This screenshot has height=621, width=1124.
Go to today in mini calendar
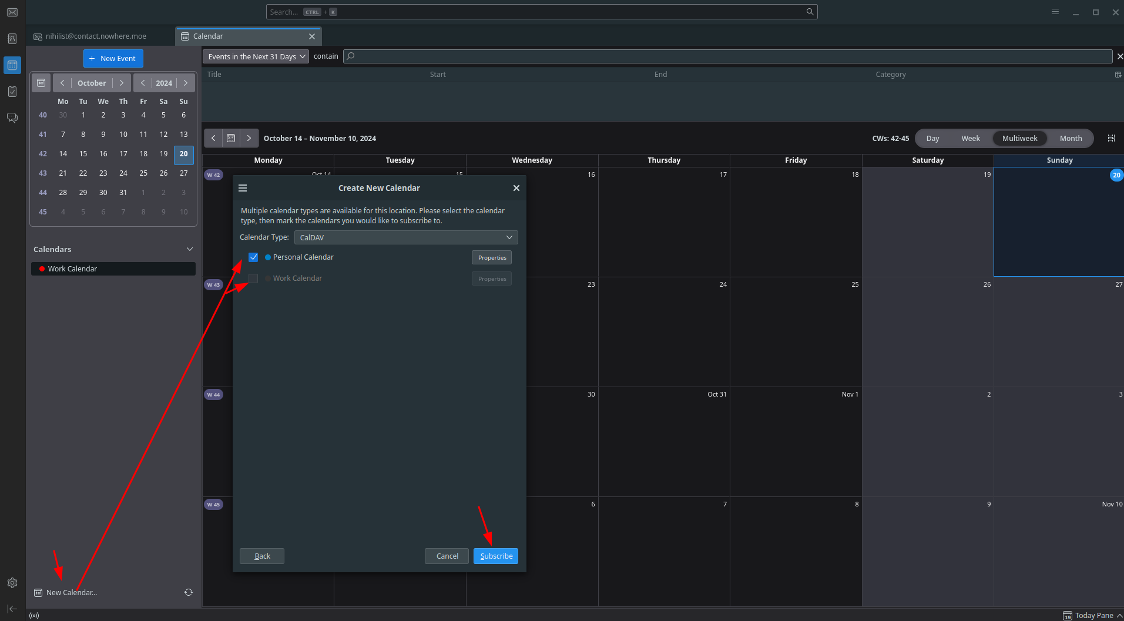[41, 83]
